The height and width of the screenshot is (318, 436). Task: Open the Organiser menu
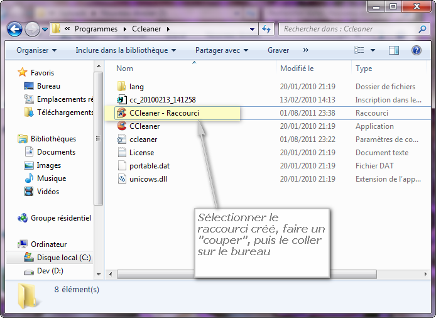36,50
